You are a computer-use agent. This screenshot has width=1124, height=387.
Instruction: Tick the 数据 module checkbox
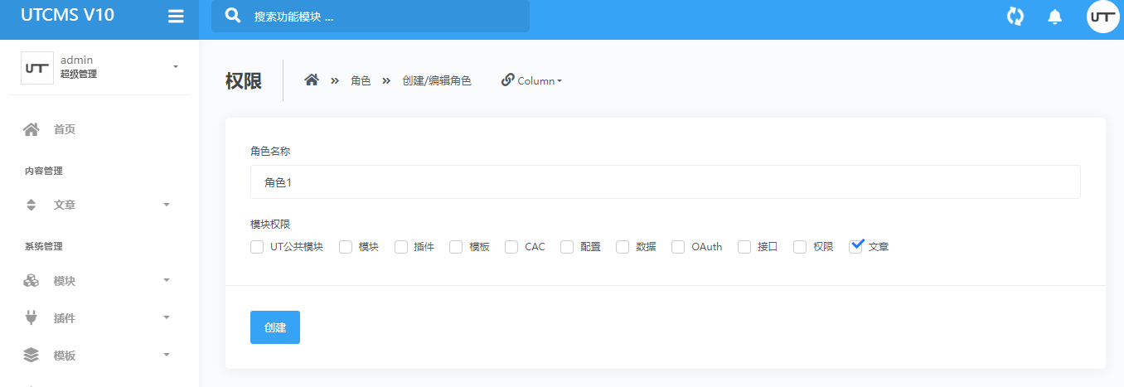pyautogui.click(x=623, y=247)
